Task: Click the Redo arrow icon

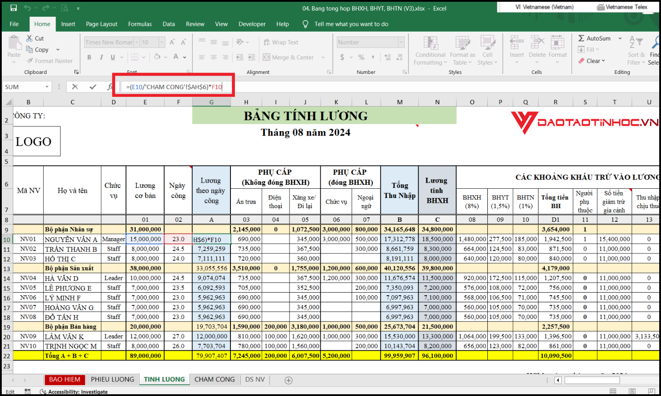Action: pyautogui.click(x=46, y=8)
